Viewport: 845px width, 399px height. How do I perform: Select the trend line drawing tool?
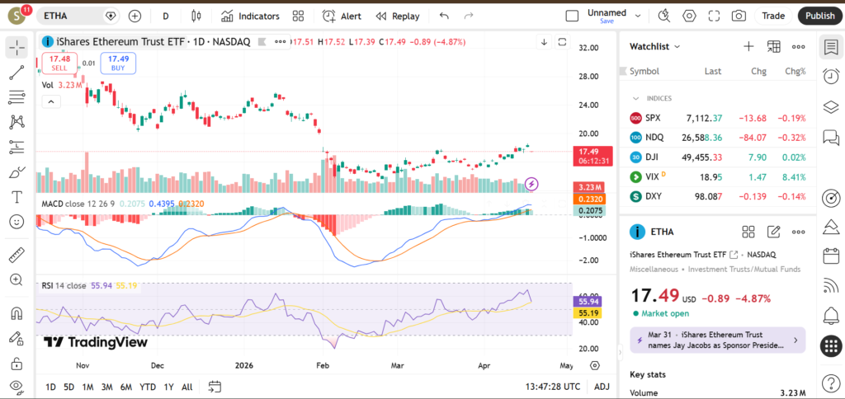pos(17,73)
